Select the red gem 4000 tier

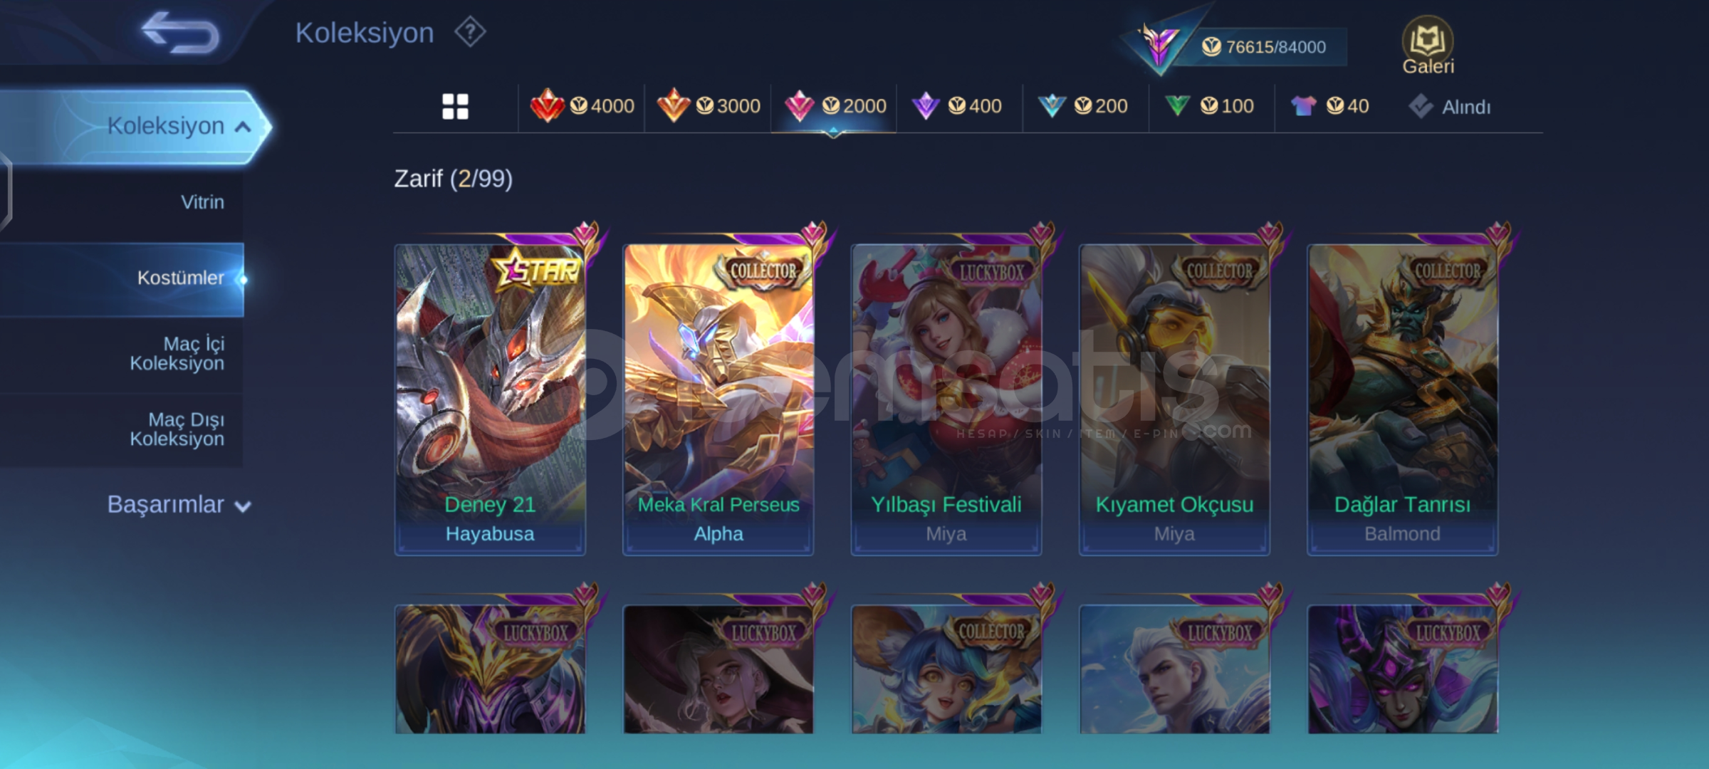[x=582, y=106]
